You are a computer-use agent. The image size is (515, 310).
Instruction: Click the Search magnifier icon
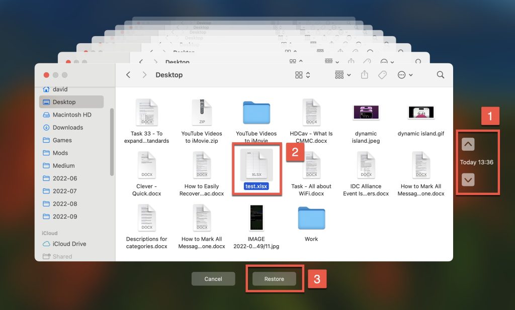(441, 75)
